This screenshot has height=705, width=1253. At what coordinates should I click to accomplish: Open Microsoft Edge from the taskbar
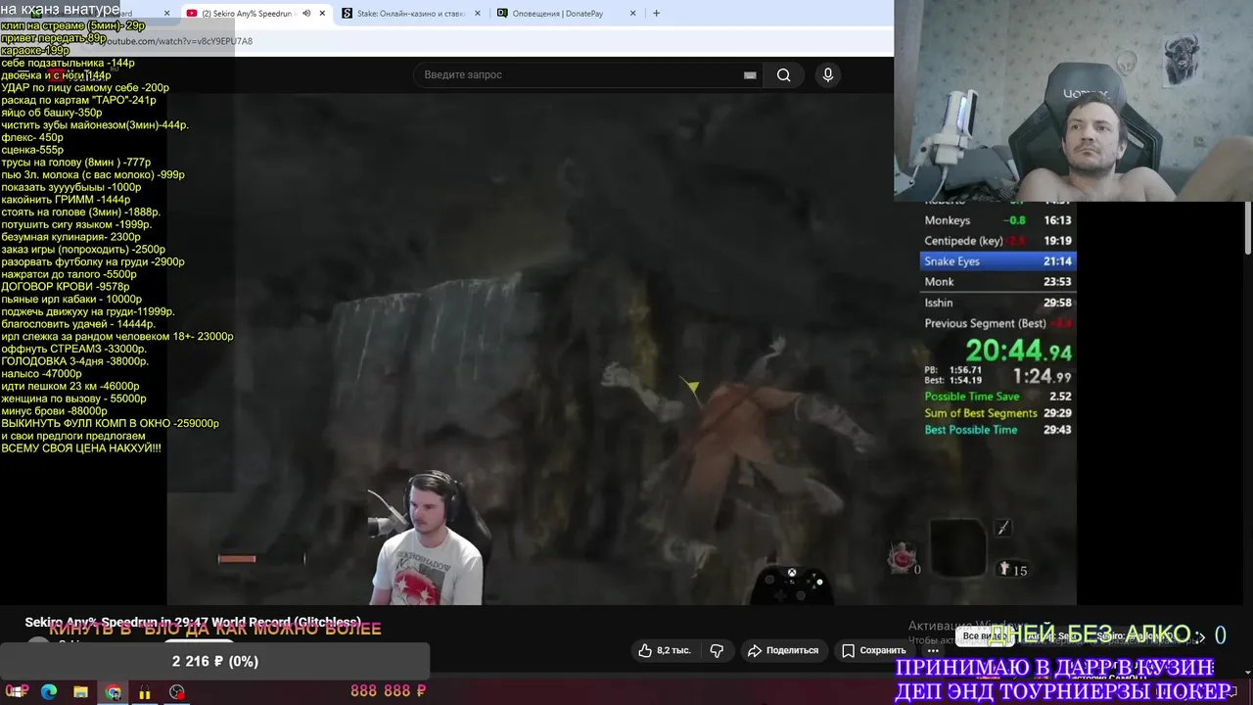pyautogui.click(x=49, y=692)
